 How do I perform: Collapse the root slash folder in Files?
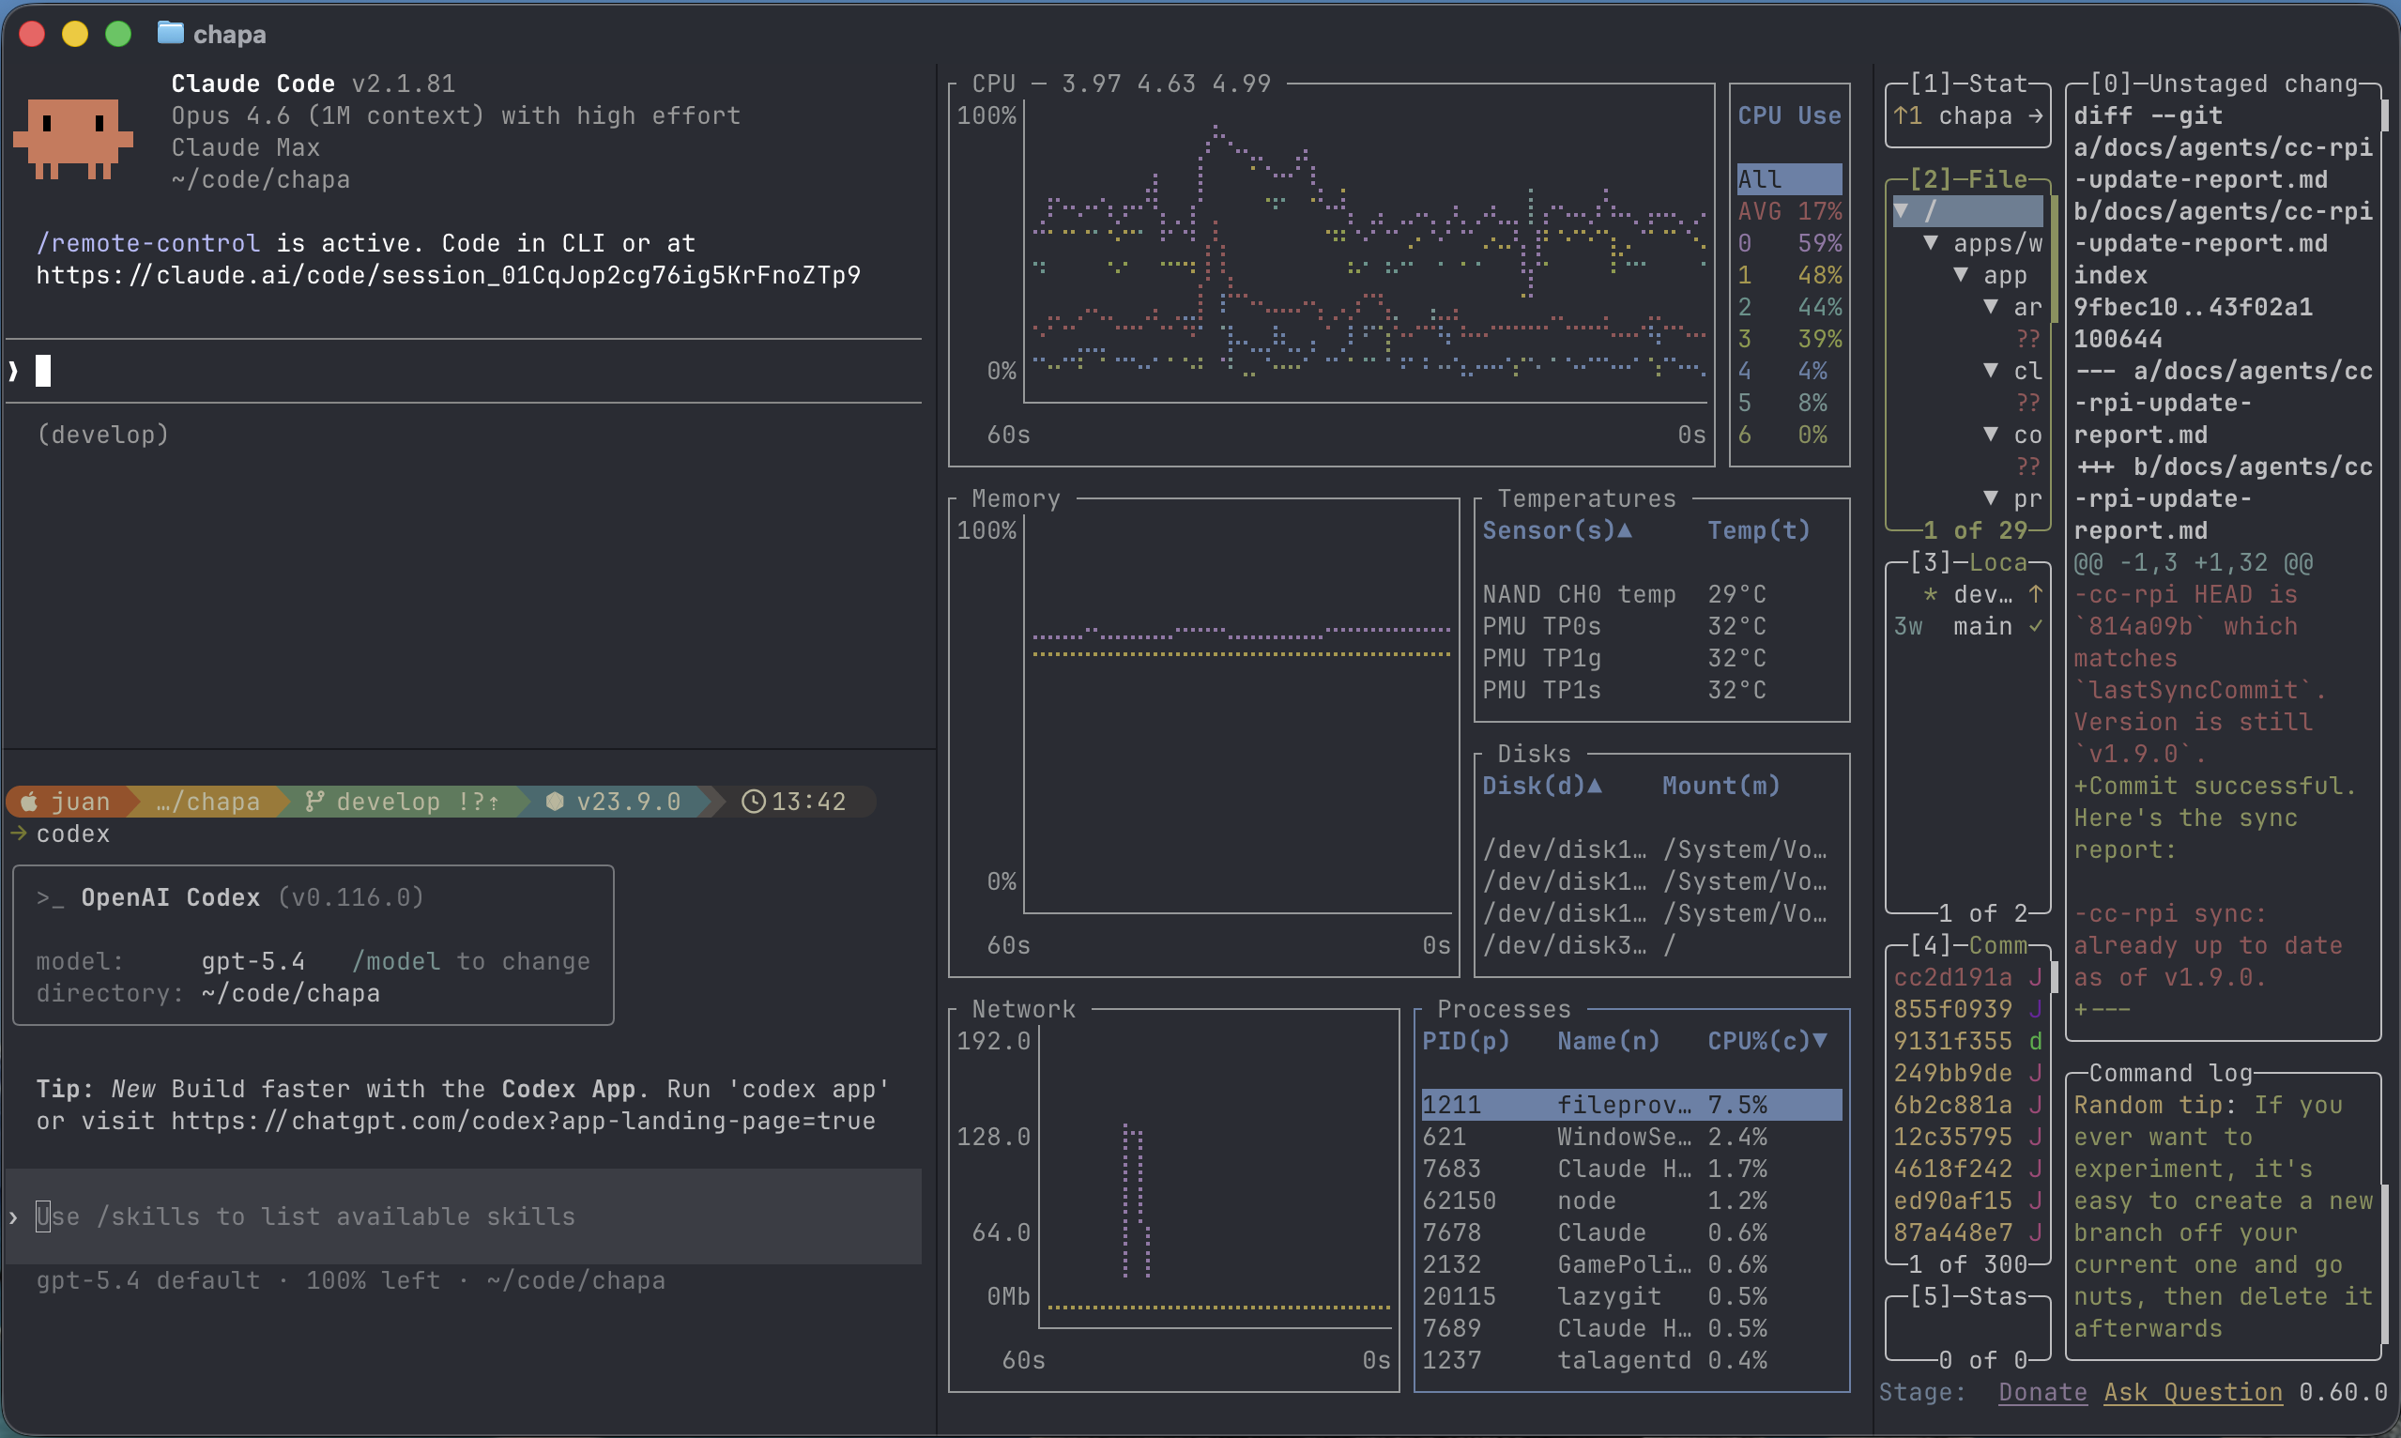(x=1901, y=210)
